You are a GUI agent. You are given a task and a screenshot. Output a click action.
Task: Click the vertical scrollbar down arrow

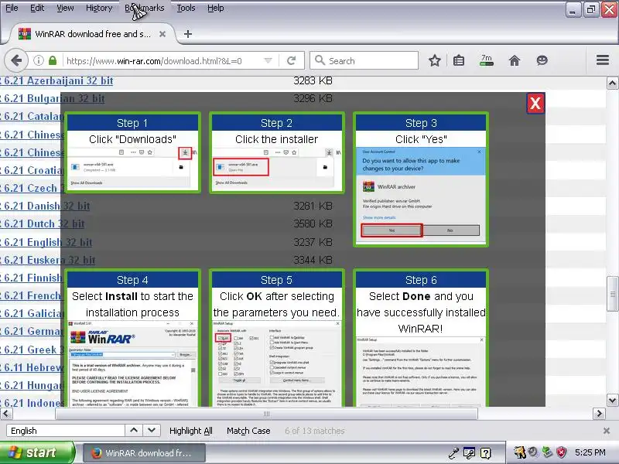pyautogui.click(x=612, y=400)
